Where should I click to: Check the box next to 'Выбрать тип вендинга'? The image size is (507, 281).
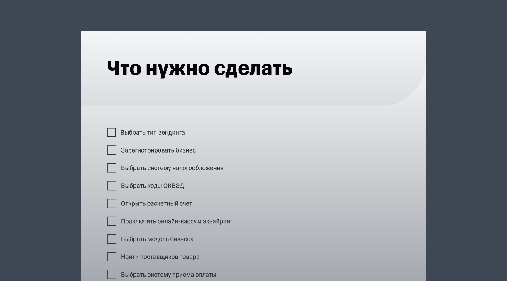(111, 132)
